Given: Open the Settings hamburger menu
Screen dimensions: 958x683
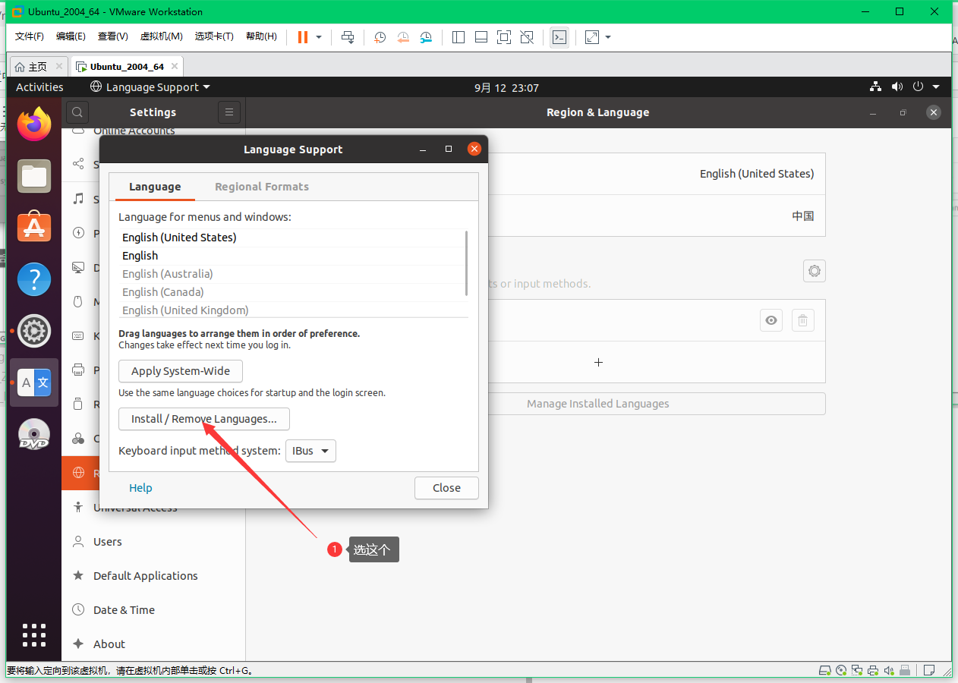Looking at the screenshot, I should click(x=229, y=112).
